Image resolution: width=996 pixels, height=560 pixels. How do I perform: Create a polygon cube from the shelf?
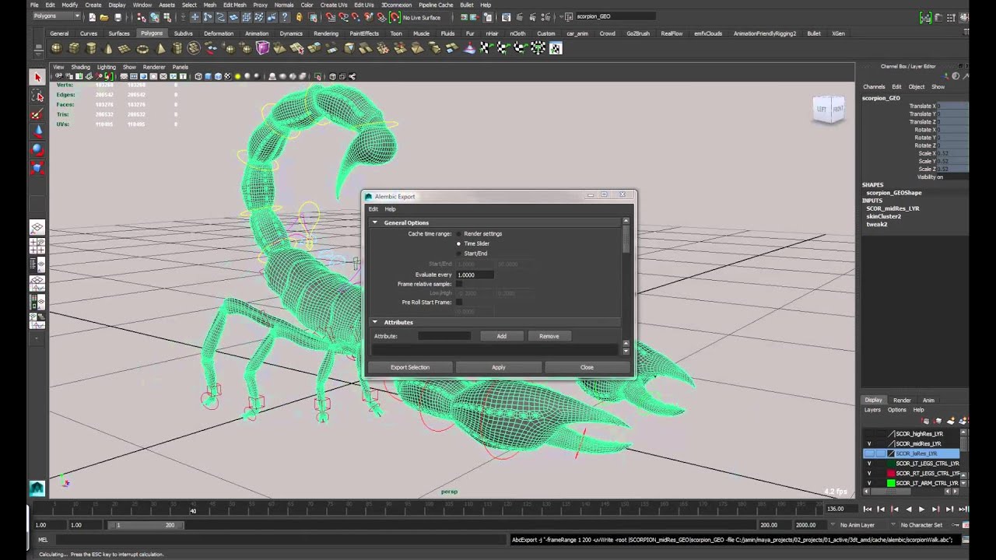(73, 48)
